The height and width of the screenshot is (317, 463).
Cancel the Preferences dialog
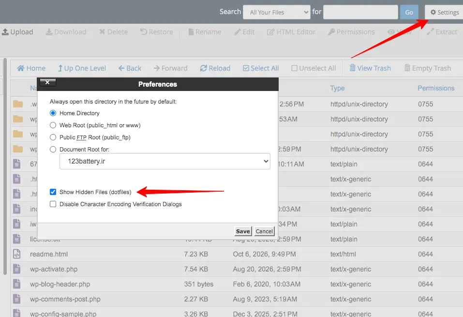tap(264, 231)
